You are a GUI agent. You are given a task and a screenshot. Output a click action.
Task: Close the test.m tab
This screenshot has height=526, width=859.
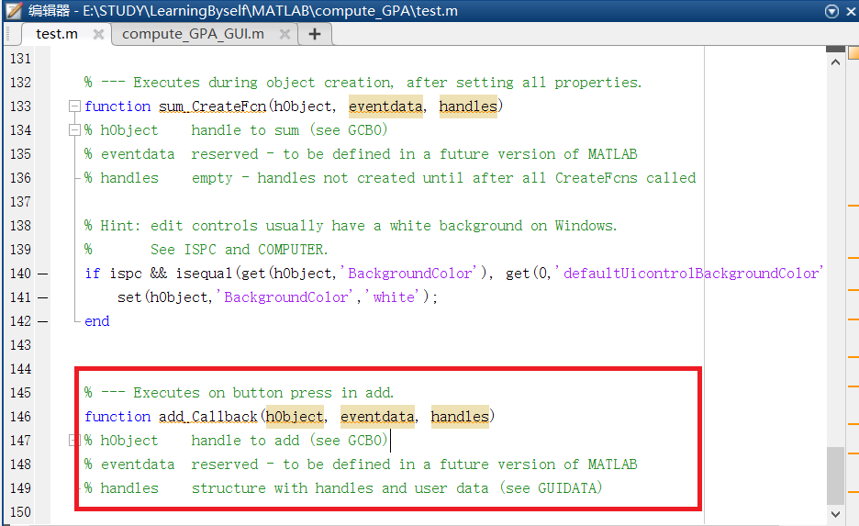(99, 34)
